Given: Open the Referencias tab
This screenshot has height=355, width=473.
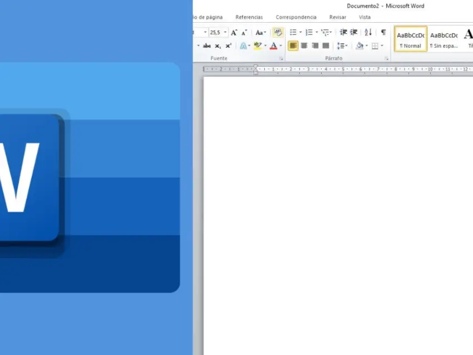Looking at the screenshot, I should [249, 17].
